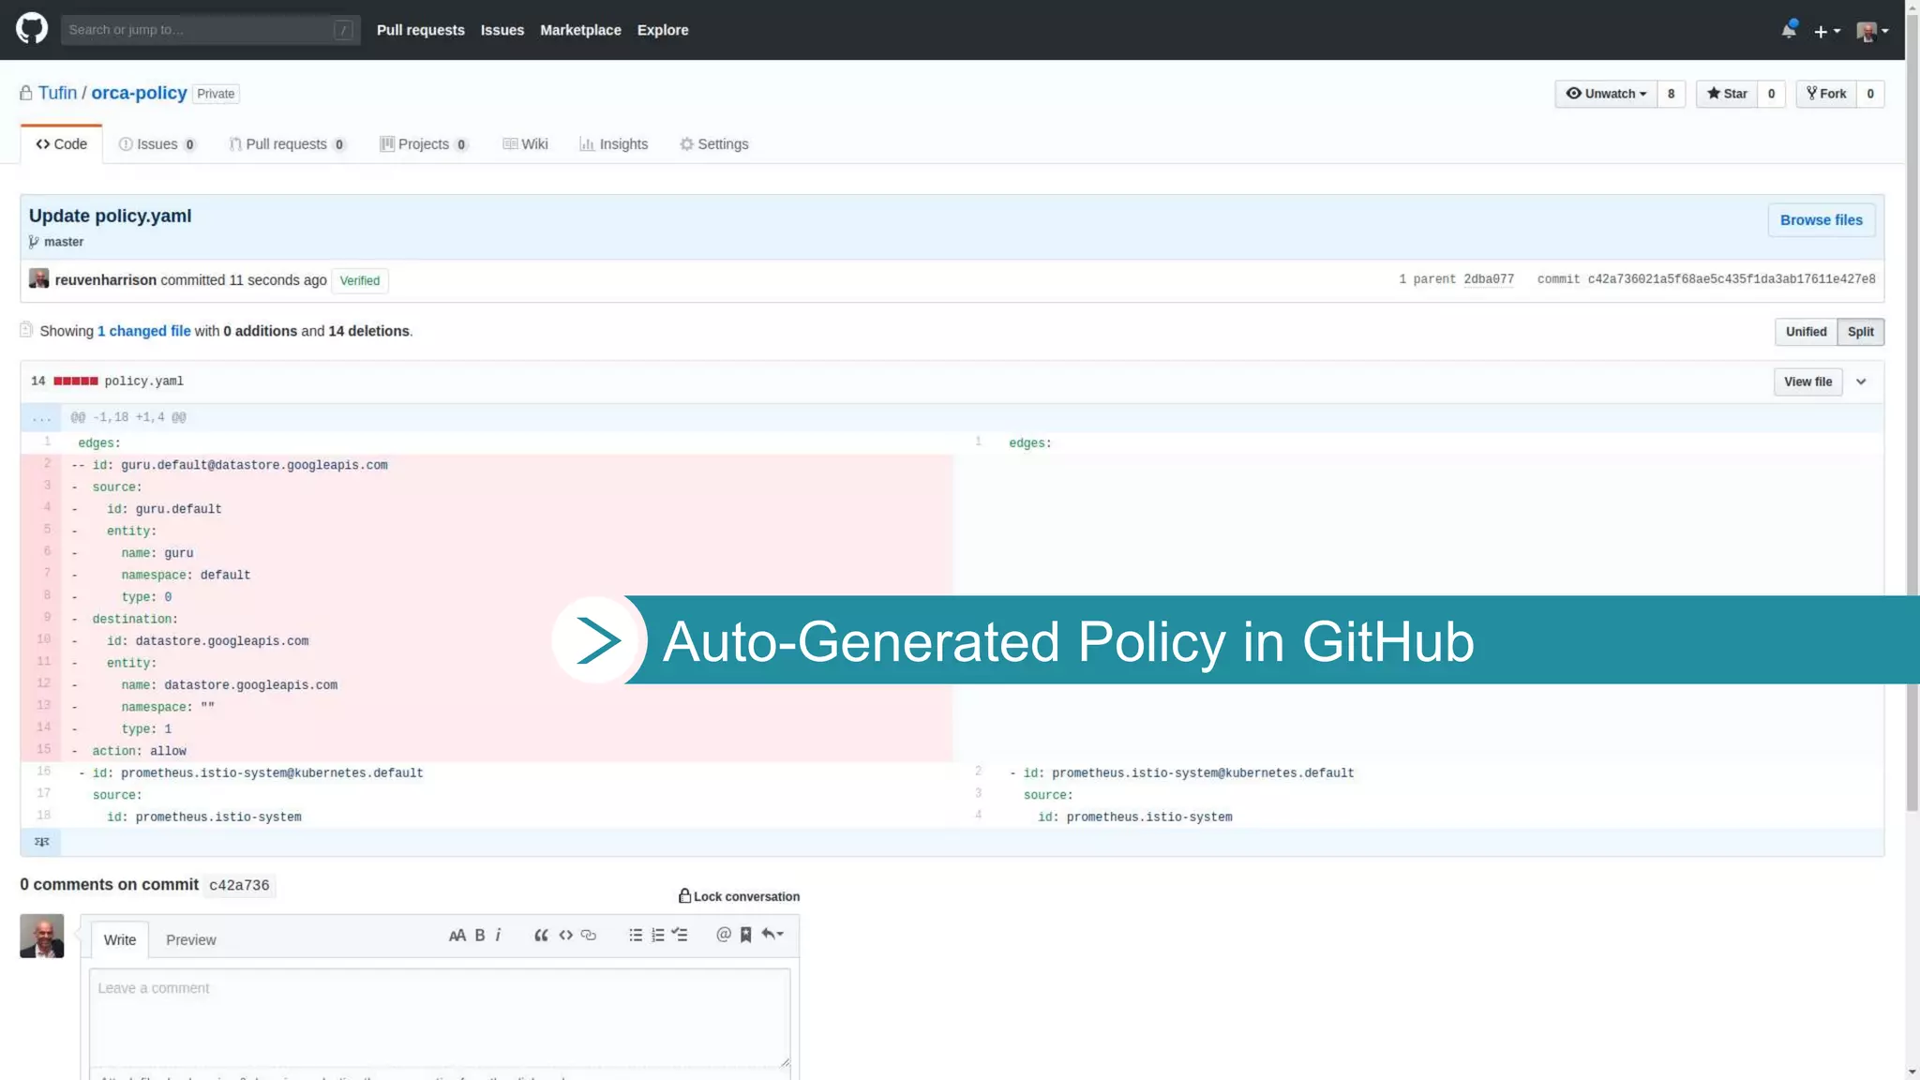Add a bulleted list

[x=636, y=936]
